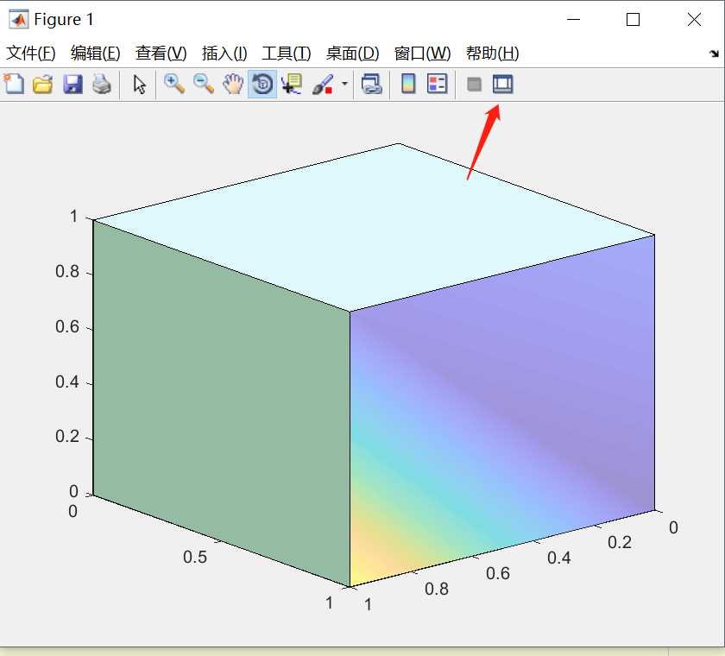
Task: Click the New Figure icon
Action: pos(14,84)
